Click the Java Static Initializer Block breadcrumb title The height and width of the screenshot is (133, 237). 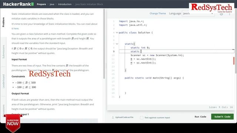coord(89,4)
